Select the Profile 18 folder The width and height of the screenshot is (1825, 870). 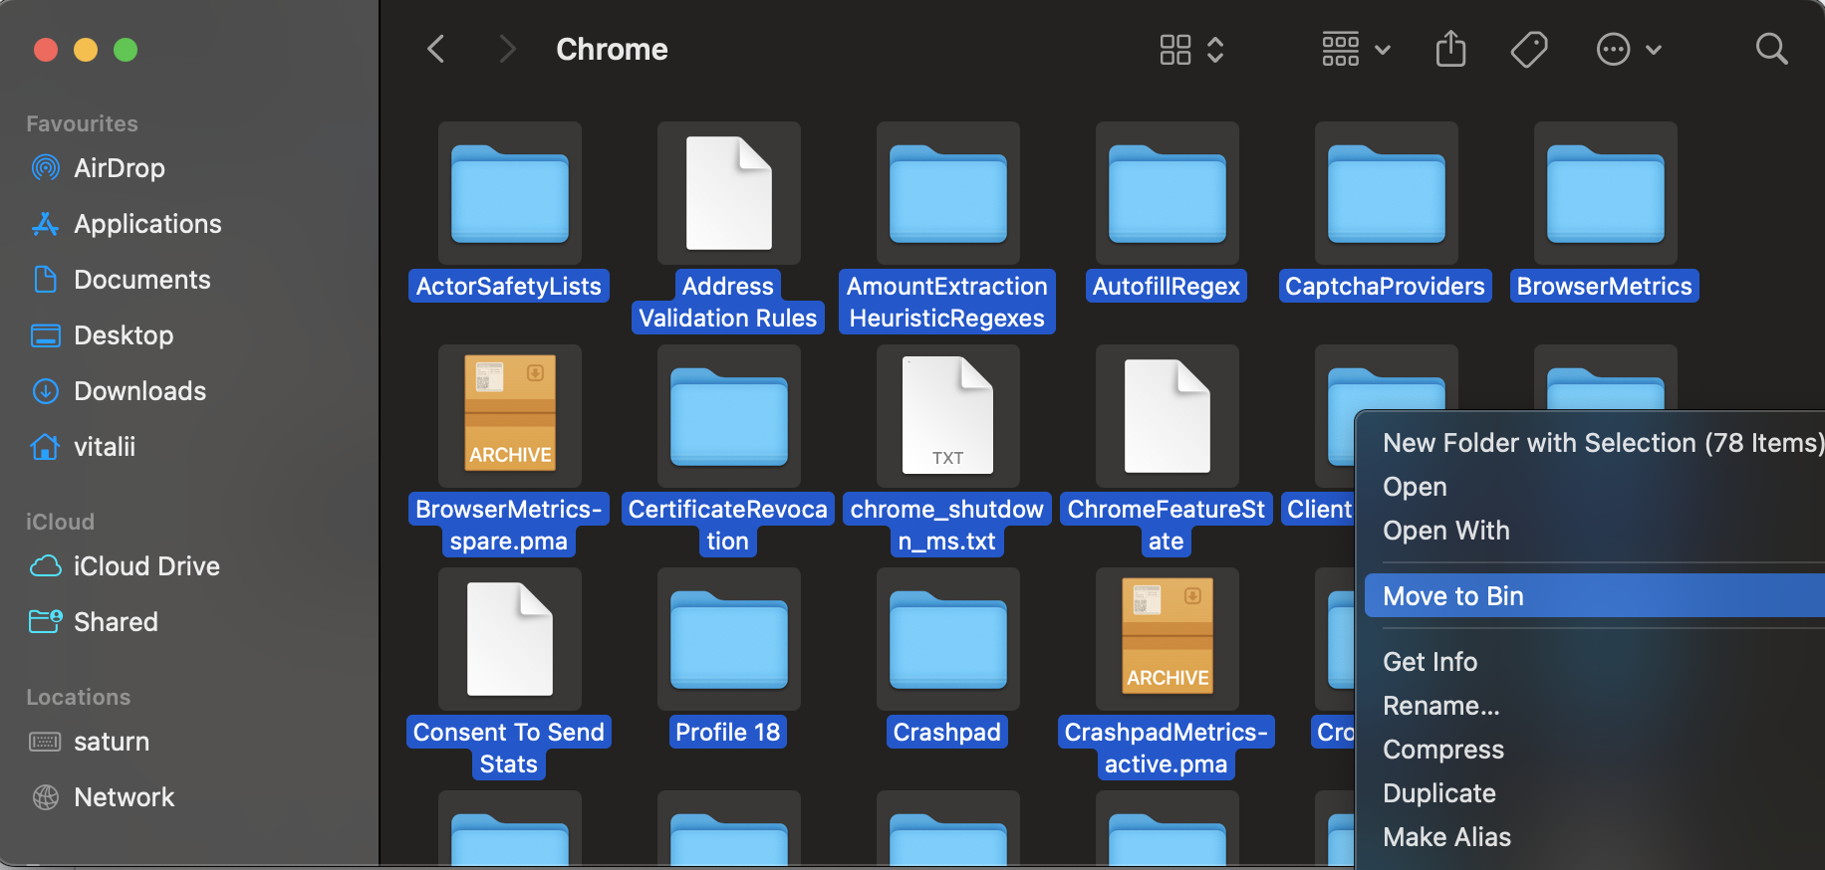pos(729,639)
